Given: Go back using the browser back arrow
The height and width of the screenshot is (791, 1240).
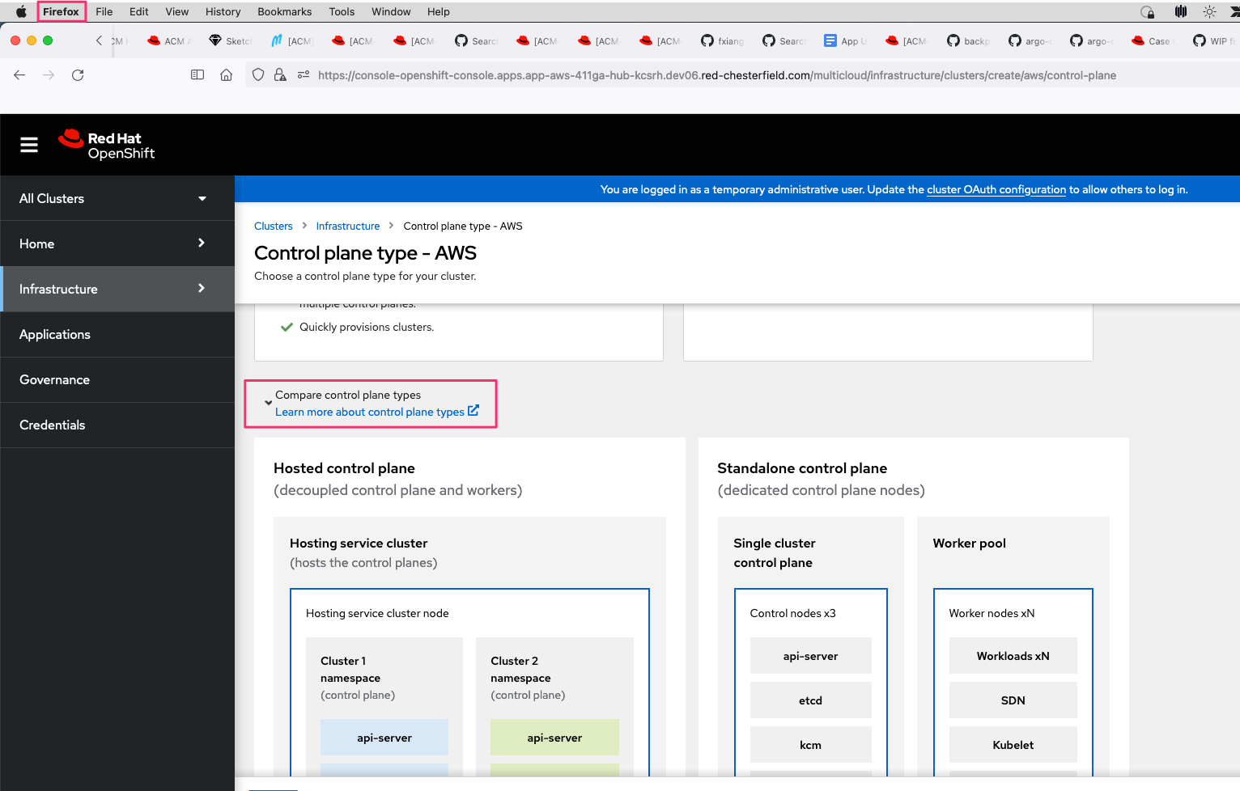Looking at the screenshot, I should (x=19, y=75).
